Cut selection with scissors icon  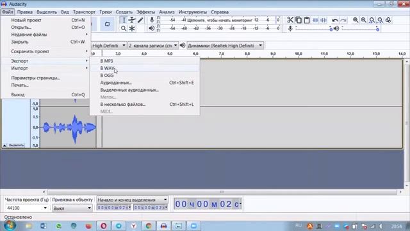coord(290,20)
